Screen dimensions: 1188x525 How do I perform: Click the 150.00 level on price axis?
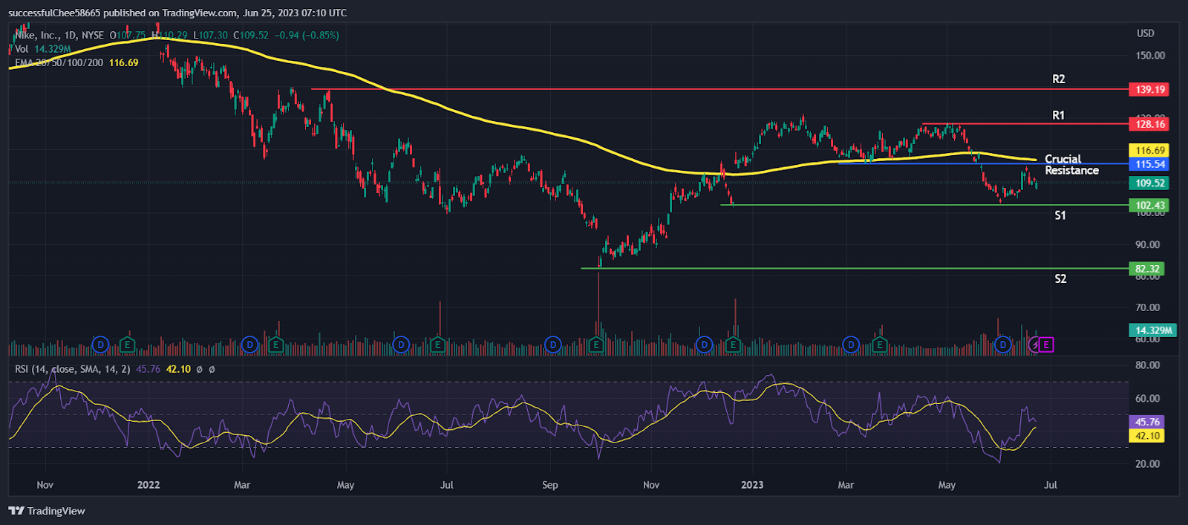[x=1150, y=56]
